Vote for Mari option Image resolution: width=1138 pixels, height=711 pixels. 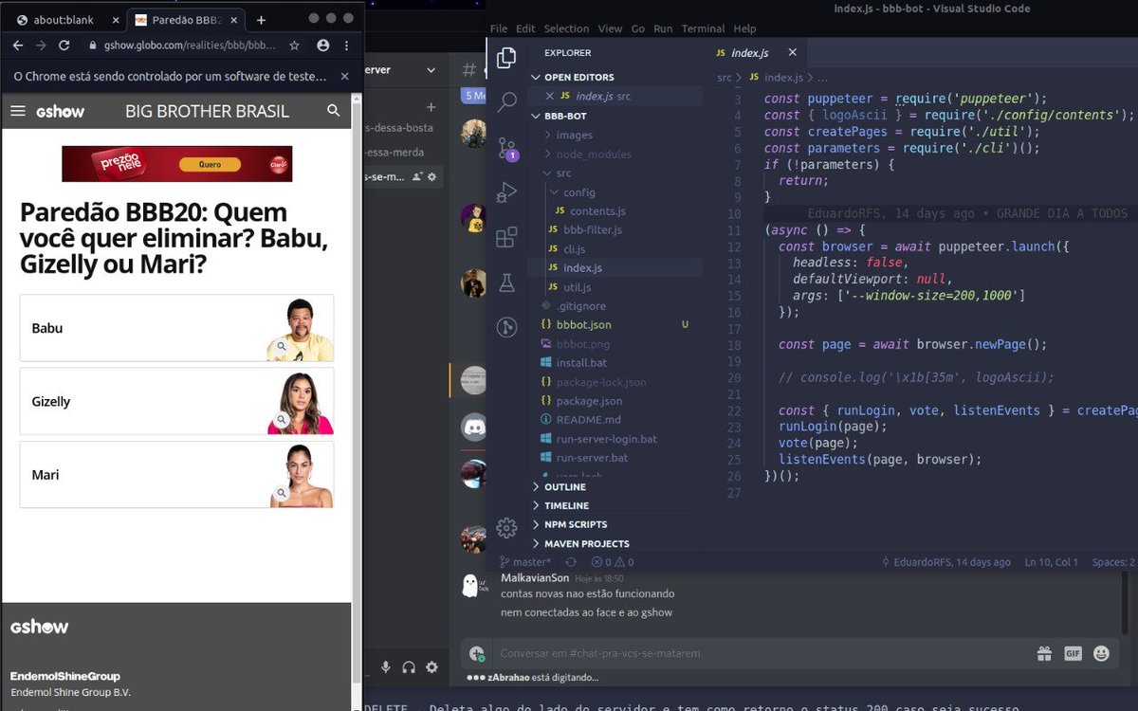(176, 474)
